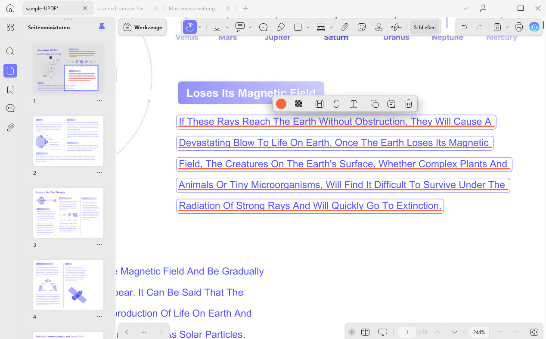Screen dimensions: 546x339
Task: Expand the text comment options arrow
Action: tap(250, 27)
